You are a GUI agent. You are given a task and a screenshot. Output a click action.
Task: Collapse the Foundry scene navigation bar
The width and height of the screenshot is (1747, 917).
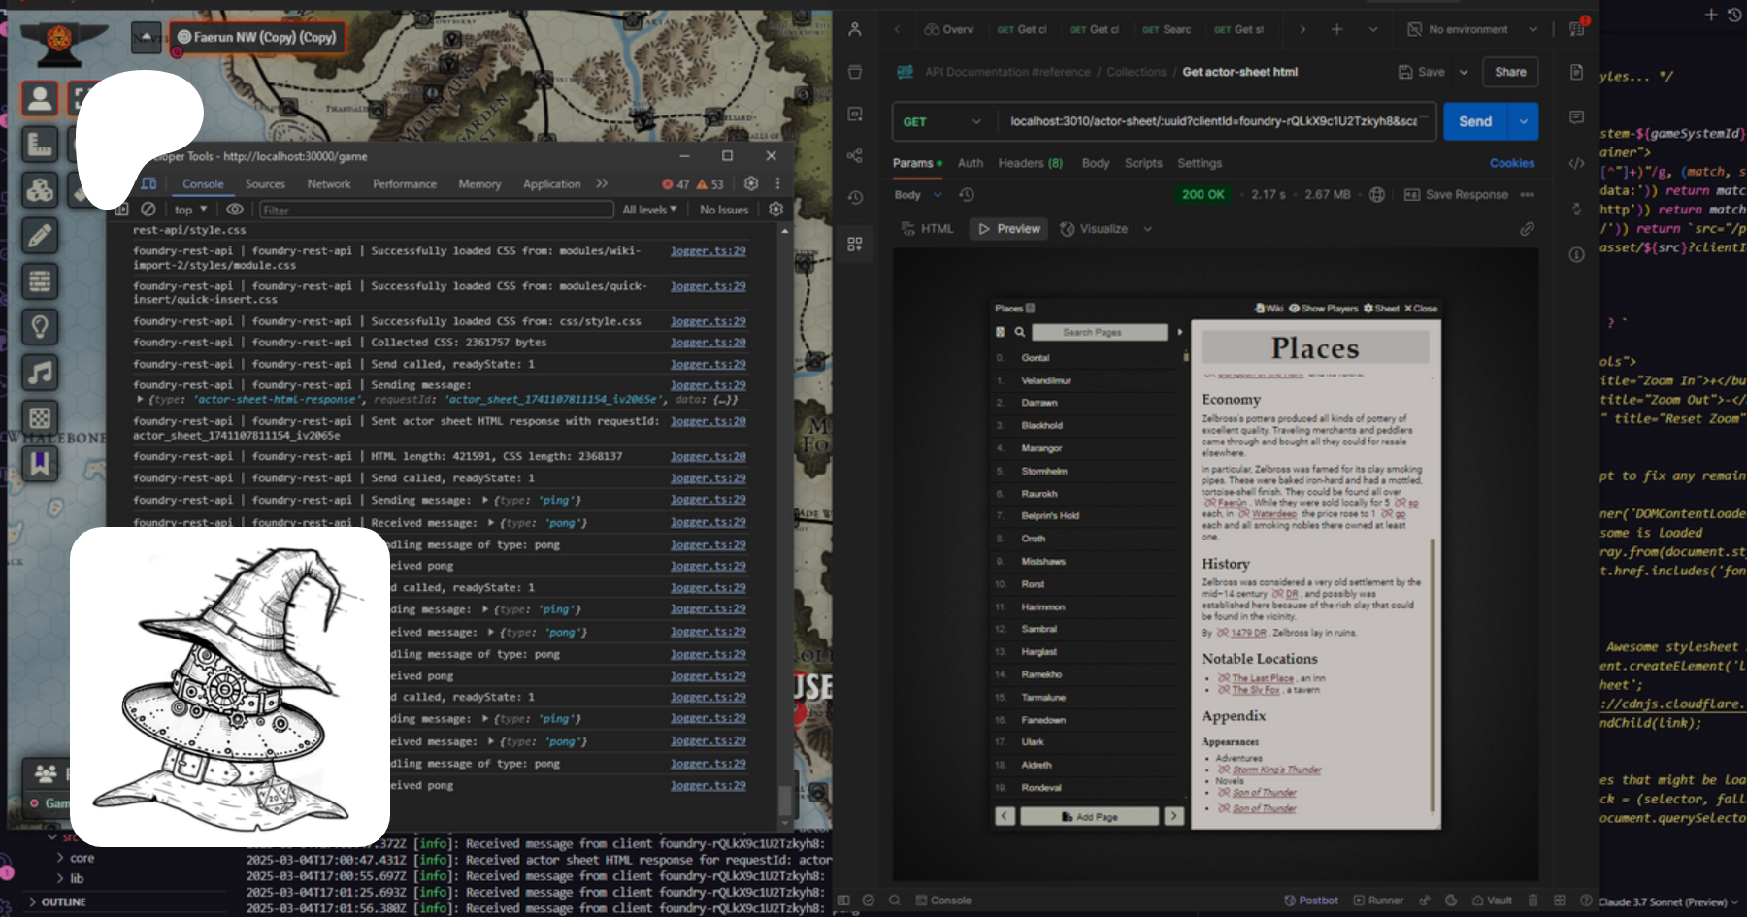(147, 37)
